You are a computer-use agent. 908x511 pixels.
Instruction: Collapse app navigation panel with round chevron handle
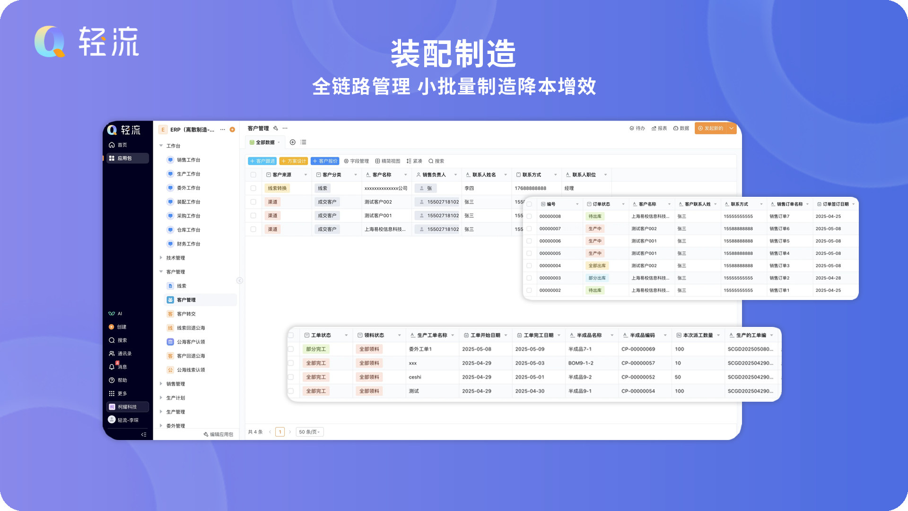click(240, 281)
